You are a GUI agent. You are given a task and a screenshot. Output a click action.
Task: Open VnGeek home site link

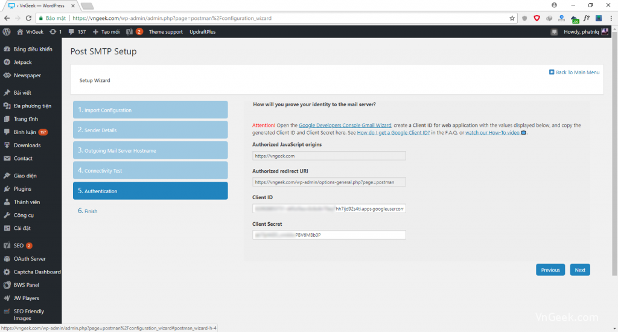[30, 32]
